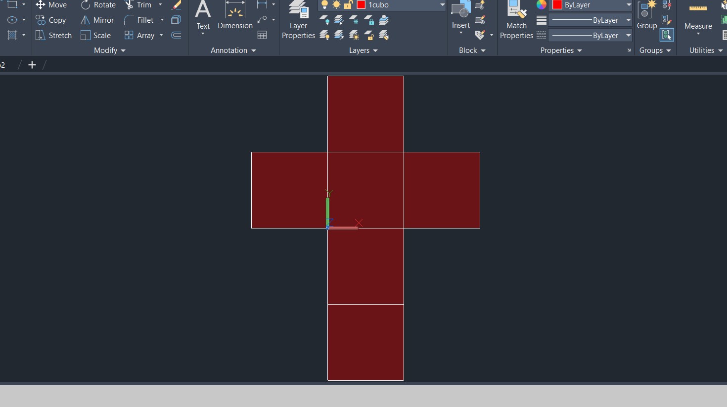Click the linetype icon in Properties

542,36
